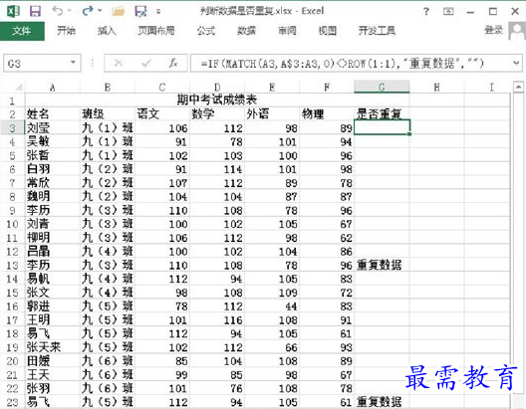Select the active cell G3
The height and width of the screenshot is (409, 526).
[382, 127]
